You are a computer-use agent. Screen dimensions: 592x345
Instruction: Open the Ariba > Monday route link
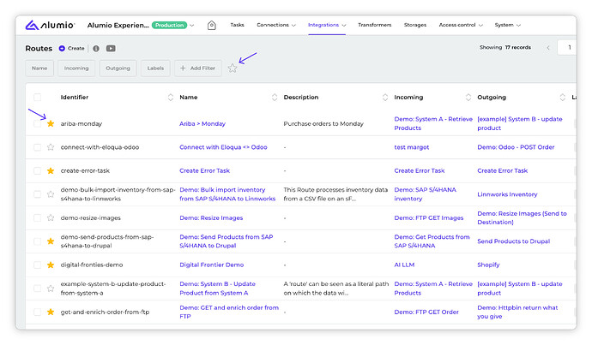(x=202, y=123)
